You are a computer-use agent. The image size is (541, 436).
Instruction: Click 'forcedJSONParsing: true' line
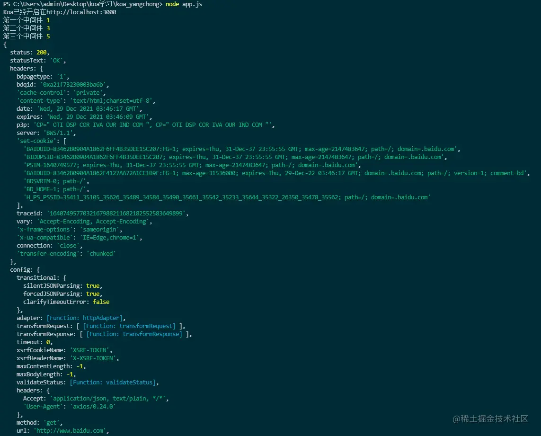coord(63,294)
